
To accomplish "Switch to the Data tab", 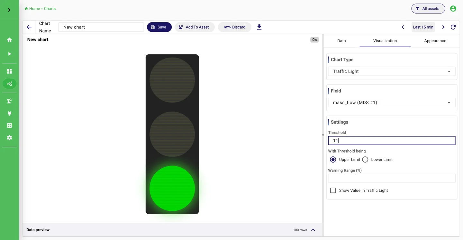I will coord(341,41).
